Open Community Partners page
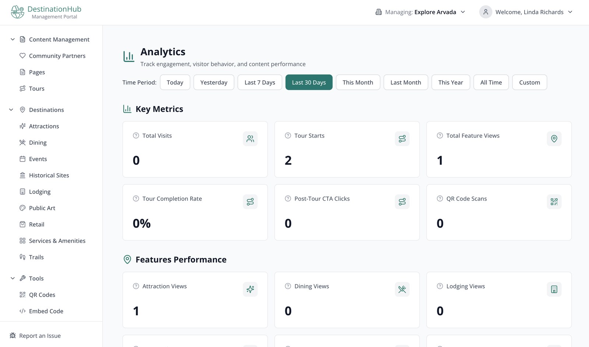 tap(57, 56)
